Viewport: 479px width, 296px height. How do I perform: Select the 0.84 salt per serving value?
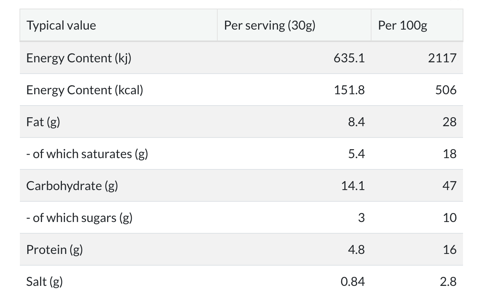coord(352,282)
